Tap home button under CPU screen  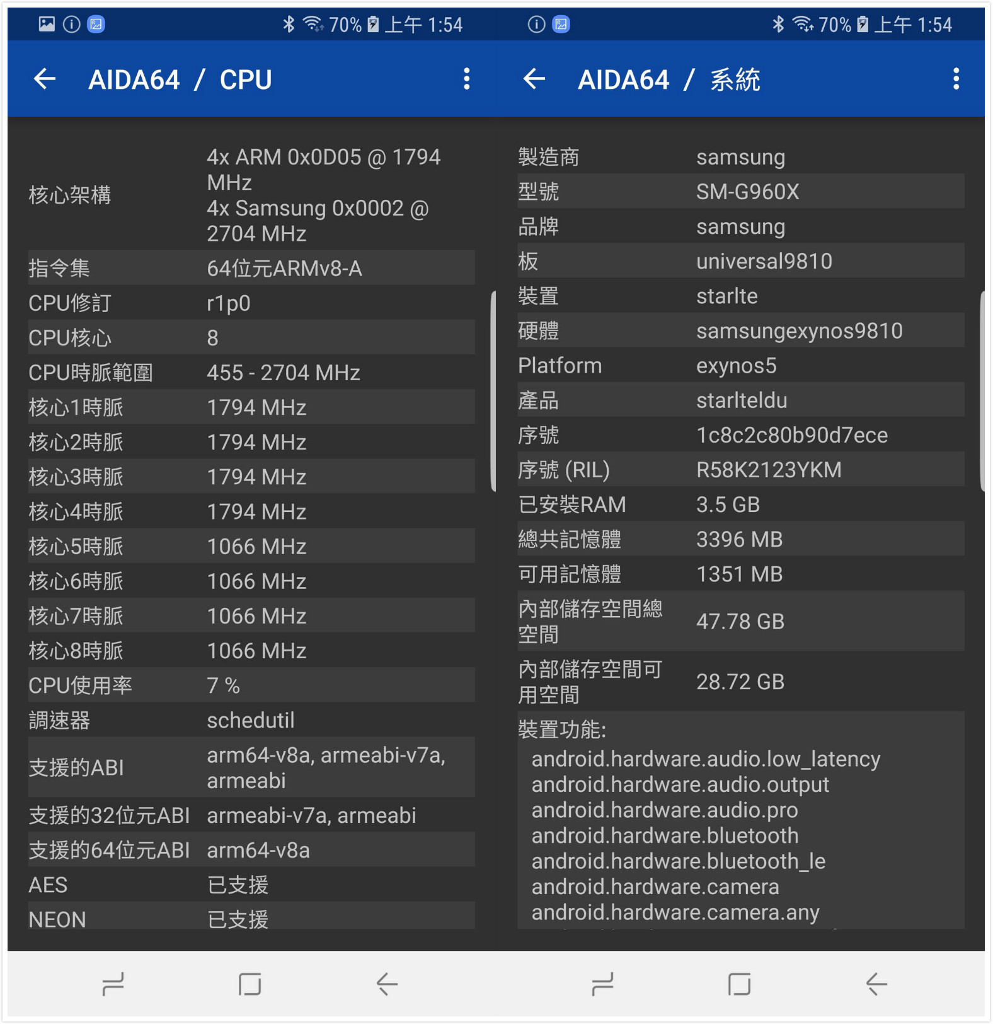[250, 984]
